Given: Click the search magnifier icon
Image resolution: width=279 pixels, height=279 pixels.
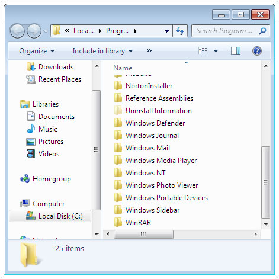Looking at the screenshot, I should (x=263, y=31).
